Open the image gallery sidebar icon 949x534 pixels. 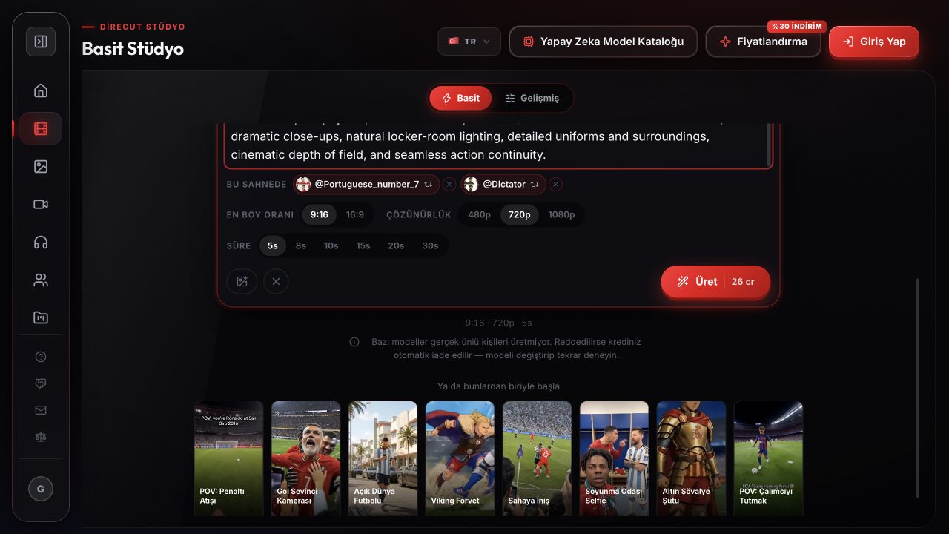click(41, 167)
